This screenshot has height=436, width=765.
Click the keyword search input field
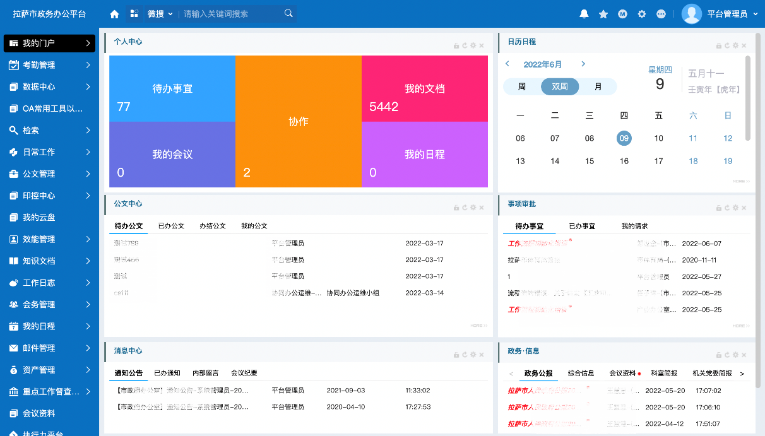(x=231, y=14)
